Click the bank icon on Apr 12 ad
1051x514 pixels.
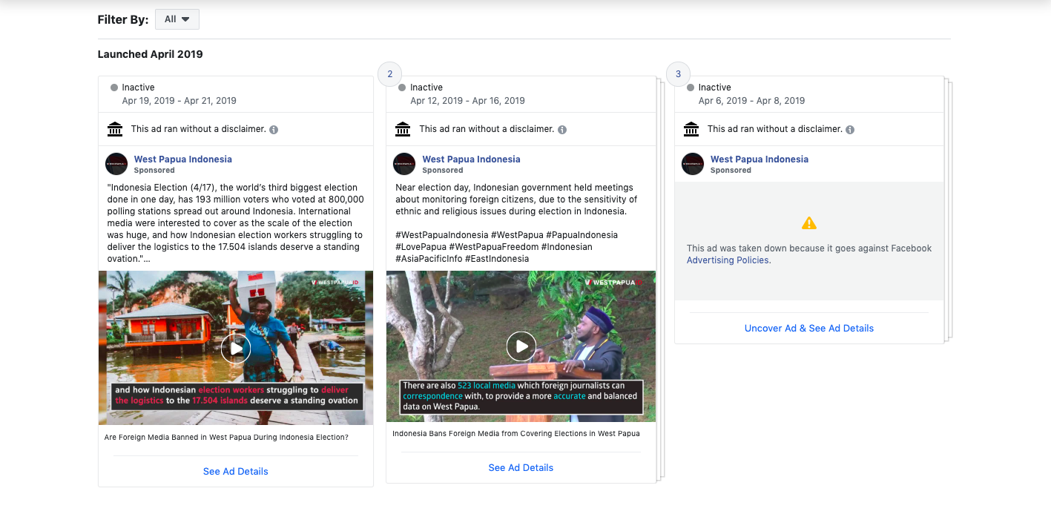coord(403,130)
